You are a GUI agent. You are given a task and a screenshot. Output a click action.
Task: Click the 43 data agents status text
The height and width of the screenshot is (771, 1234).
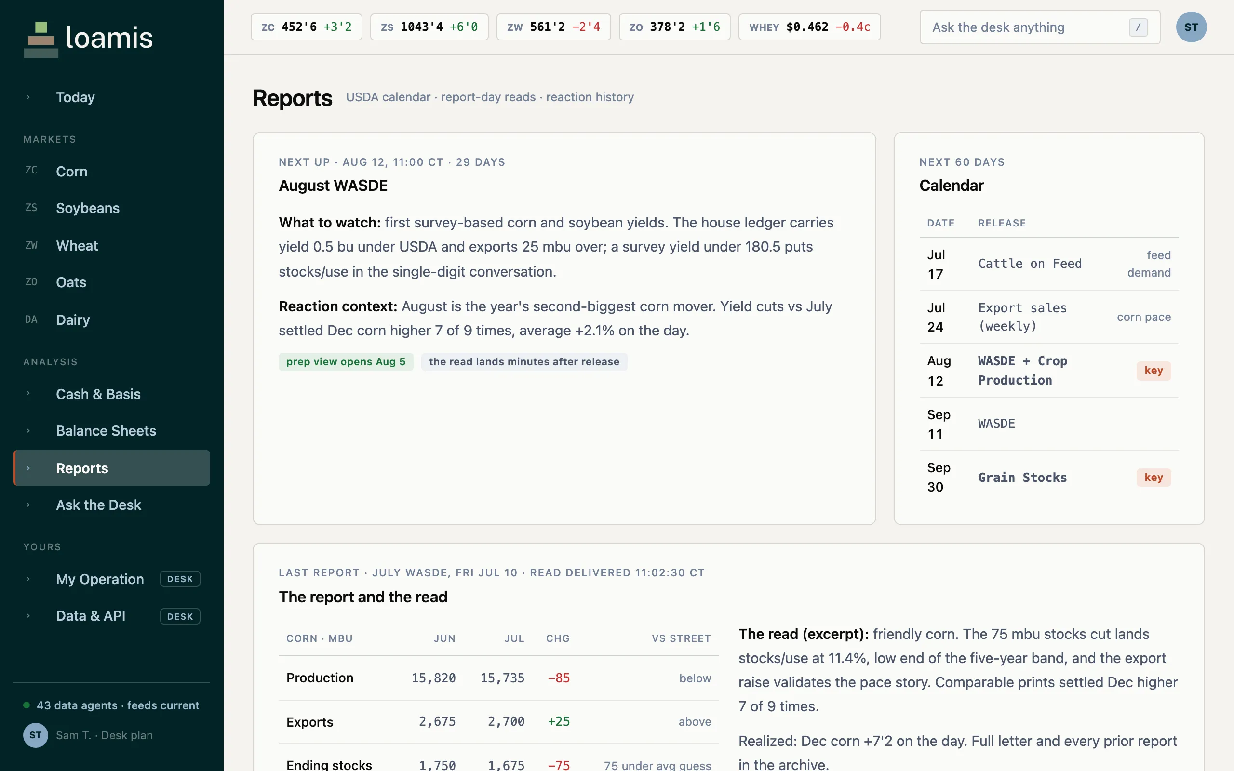point(118,705)
